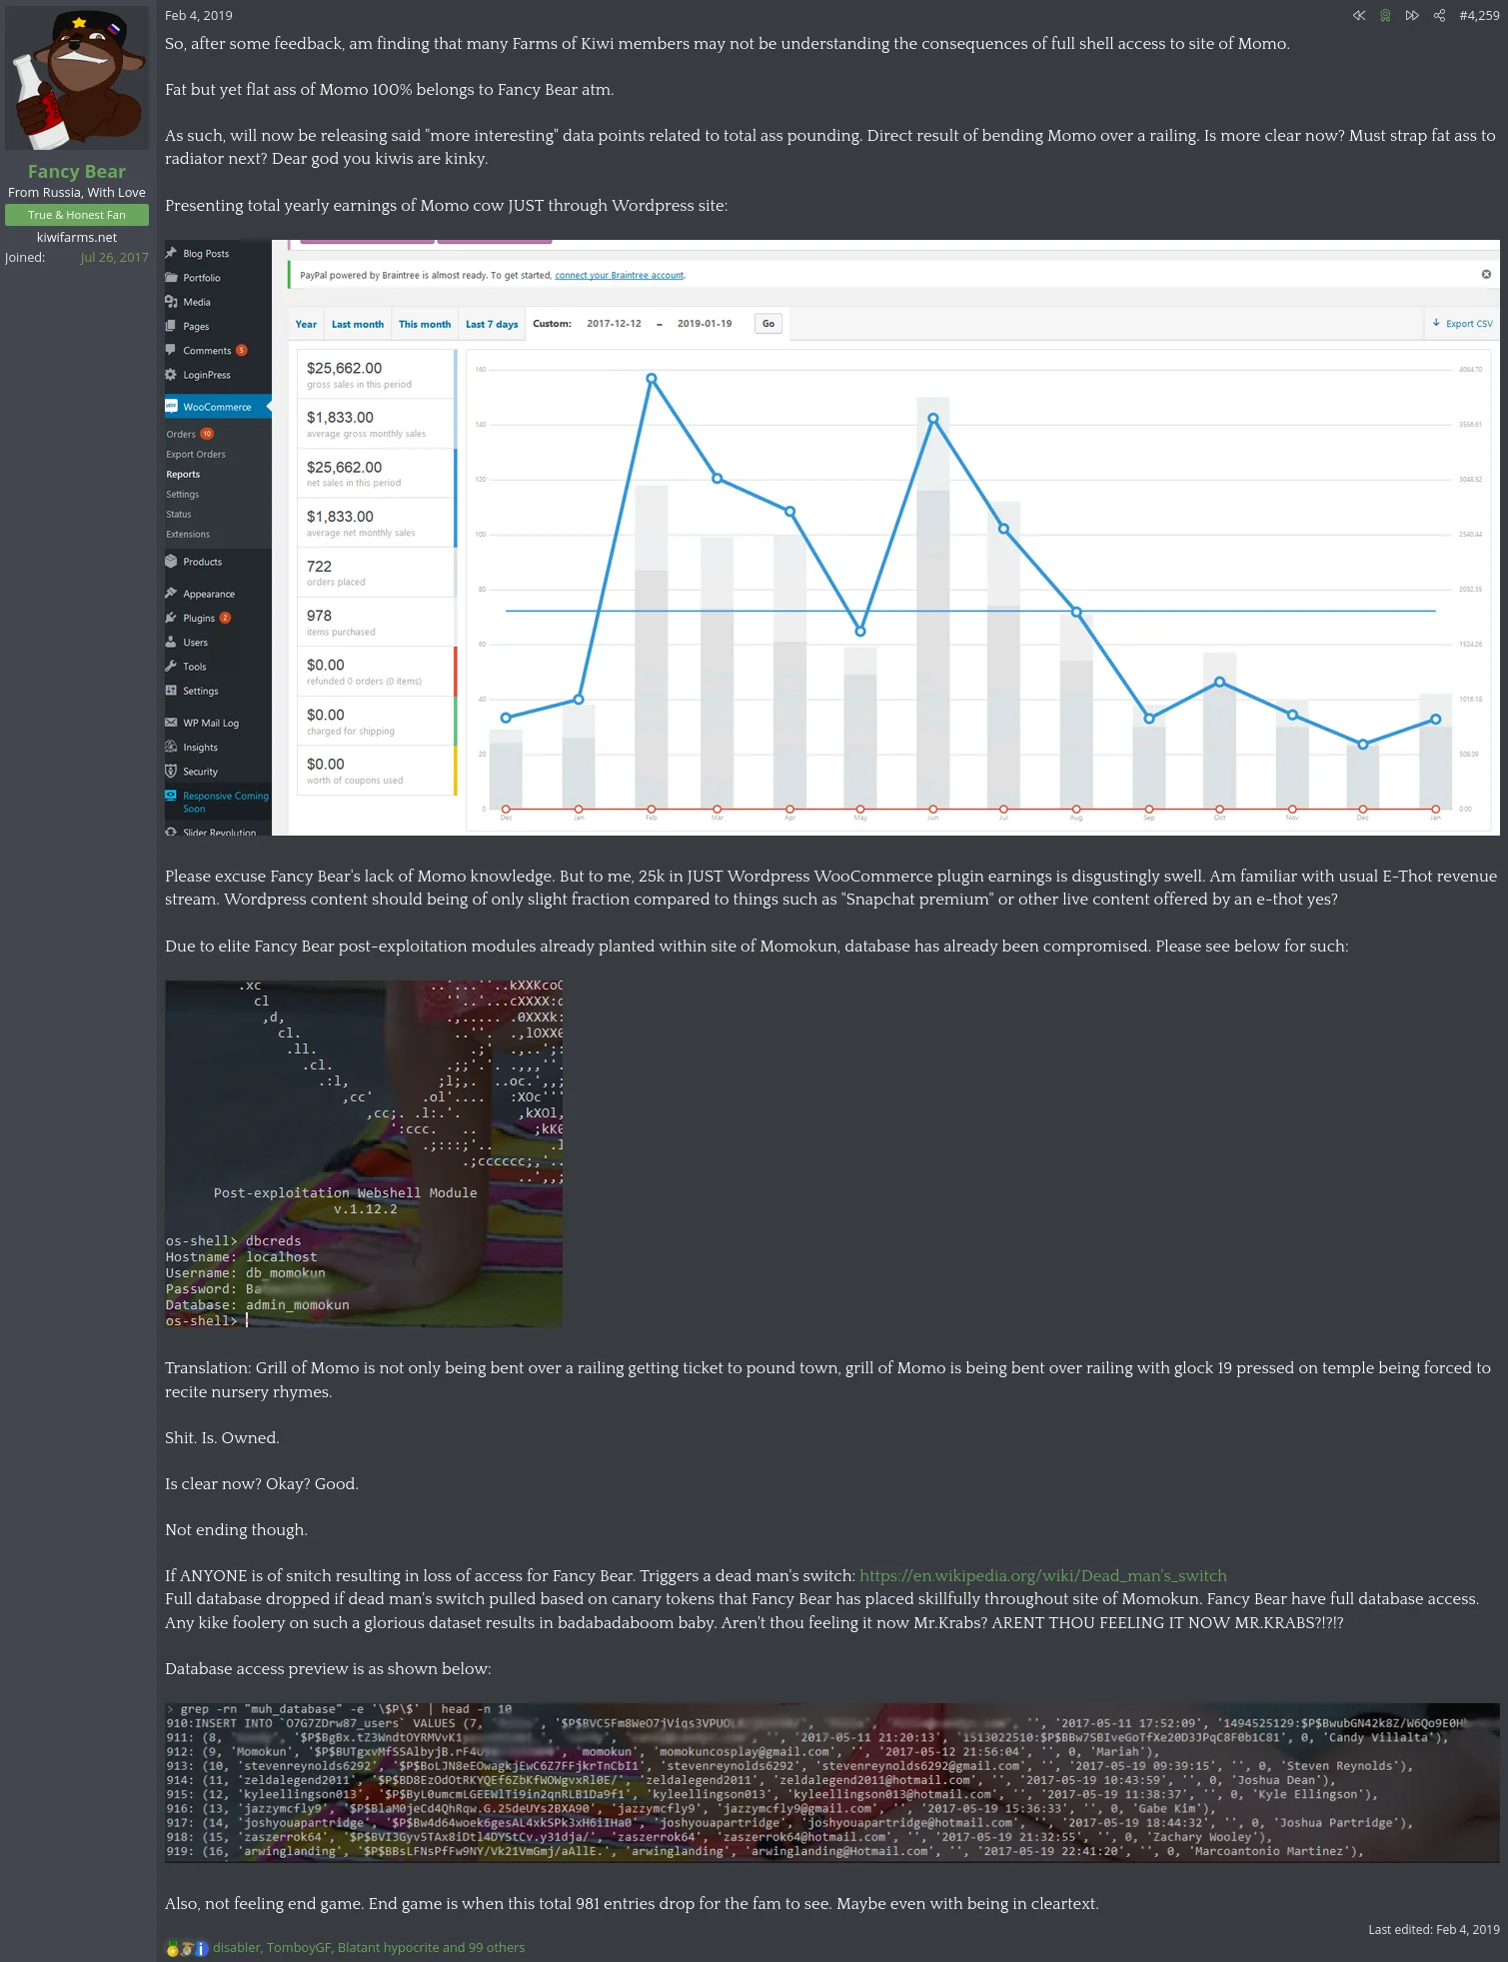Click the $0.00 worth of coupons used entry

point(376,771)
